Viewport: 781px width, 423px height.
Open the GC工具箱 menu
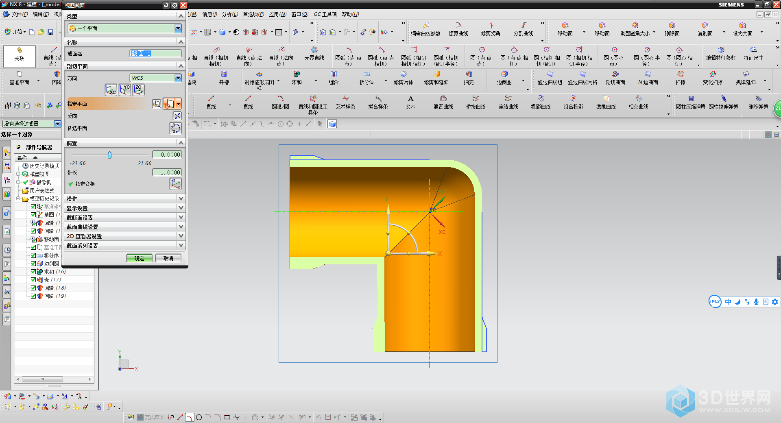(x=325, y=14)
